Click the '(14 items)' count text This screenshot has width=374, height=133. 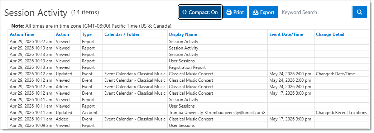(85, 12)
